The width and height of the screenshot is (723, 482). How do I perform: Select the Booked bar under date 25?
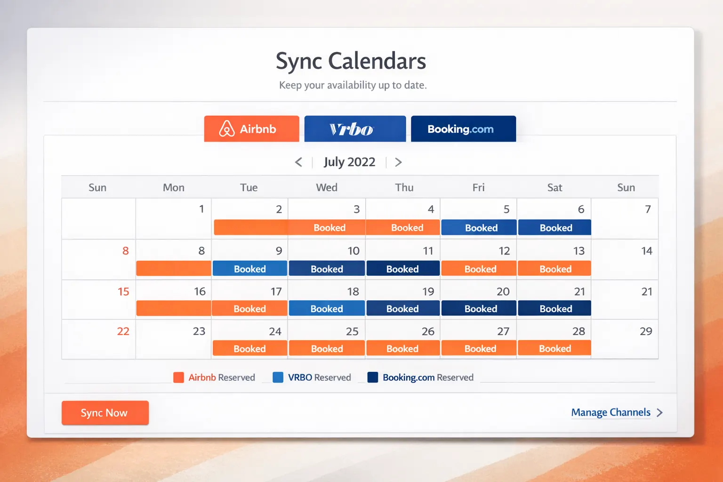[x=327, y=348]
